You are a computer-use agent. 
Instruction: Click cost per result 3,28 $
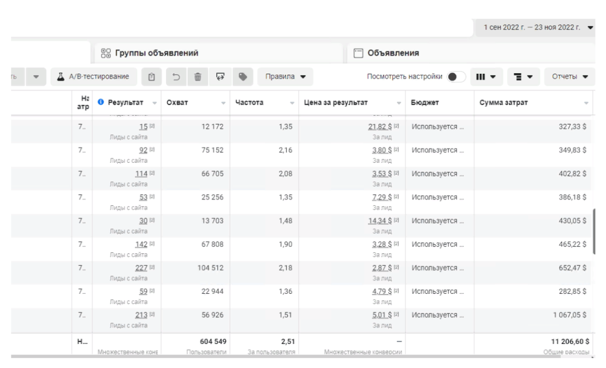point(382,245)
